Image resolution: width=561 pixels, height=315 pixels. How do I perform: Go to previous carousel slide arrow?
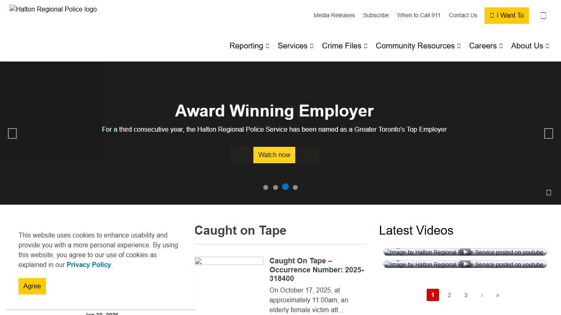(12, 133)
